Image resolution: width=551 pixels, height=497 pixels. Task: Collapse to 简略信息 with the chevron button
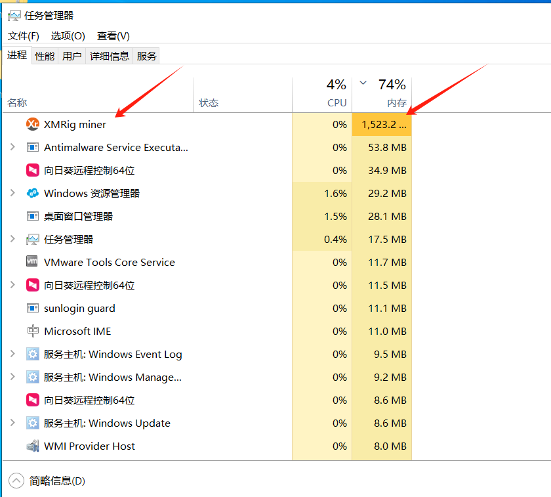tap(16, 481)
